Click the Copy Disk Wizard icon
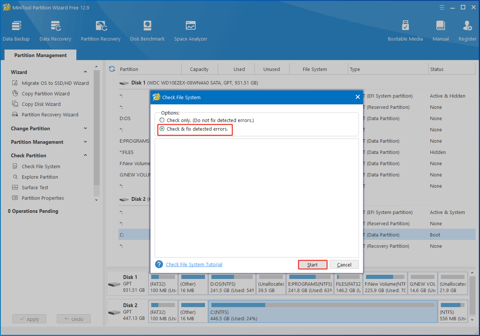480x336 pixels. pos(15,104)
